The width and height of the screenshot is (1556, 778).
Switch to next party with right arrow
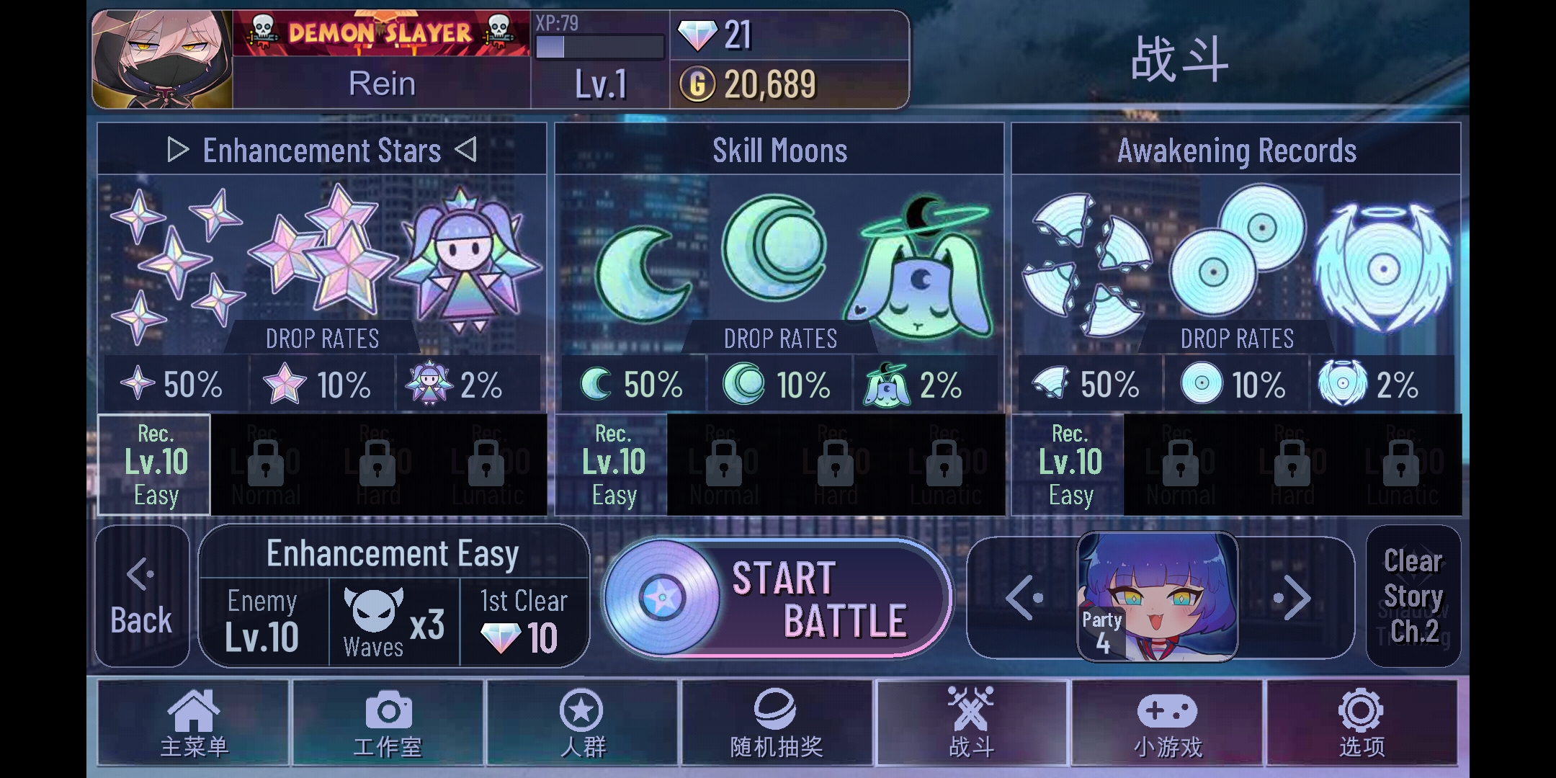[x=1292, y=597]
